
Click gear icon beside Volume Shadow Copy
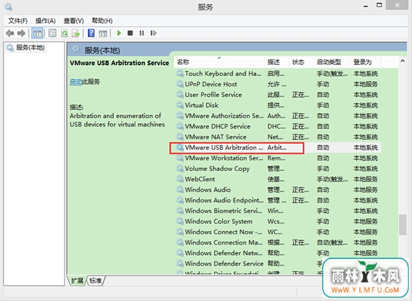click(180, 168)
